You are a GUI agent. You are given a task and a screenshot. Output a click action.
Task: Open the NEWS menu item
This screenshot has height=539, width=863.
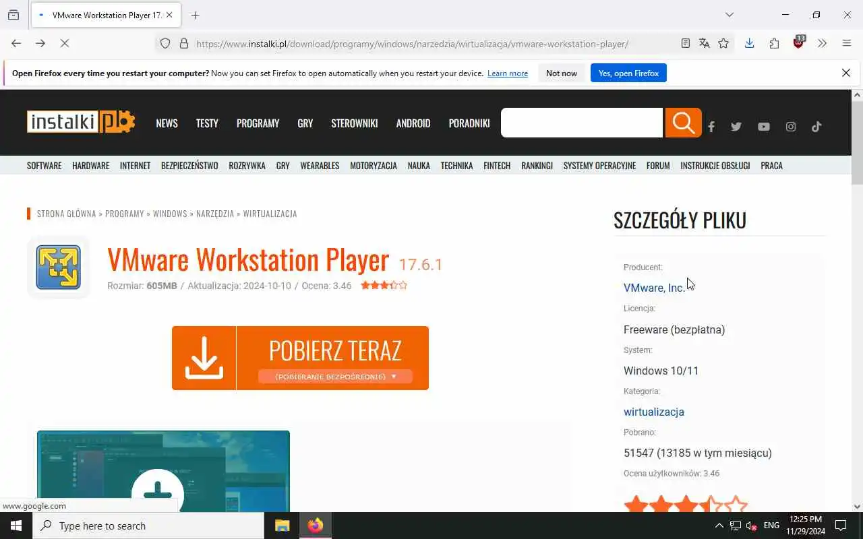click(167, 123)
